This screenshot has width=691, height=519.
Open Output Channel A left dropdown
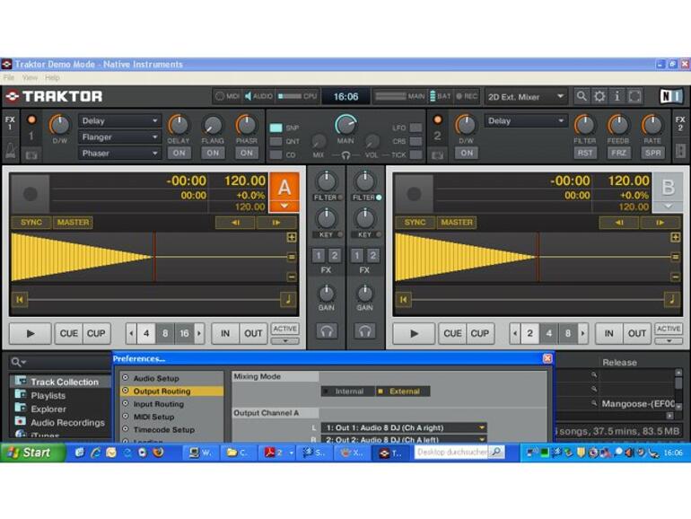tap(406, 427)
